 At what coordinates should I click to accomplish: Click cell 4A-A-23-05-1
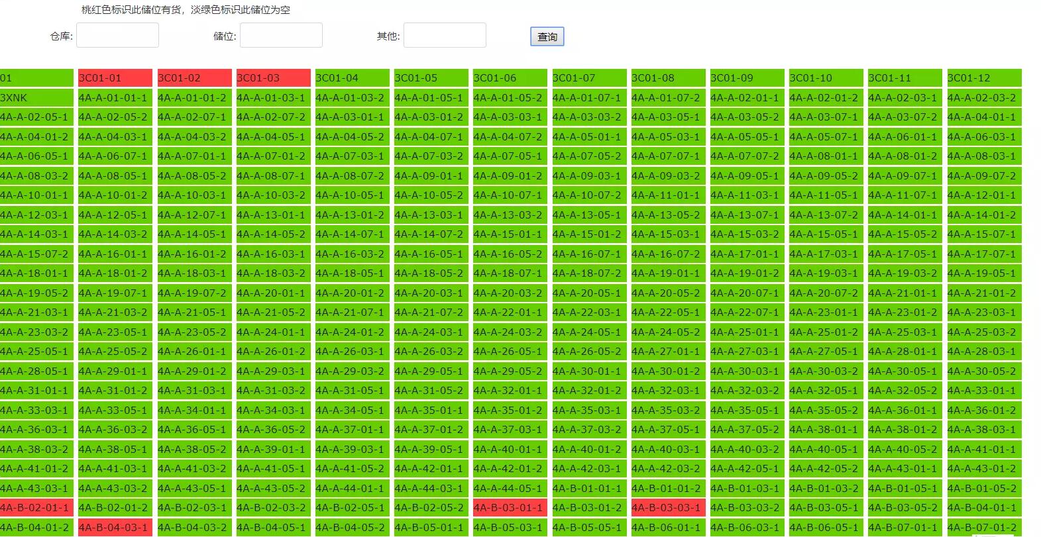115,332
